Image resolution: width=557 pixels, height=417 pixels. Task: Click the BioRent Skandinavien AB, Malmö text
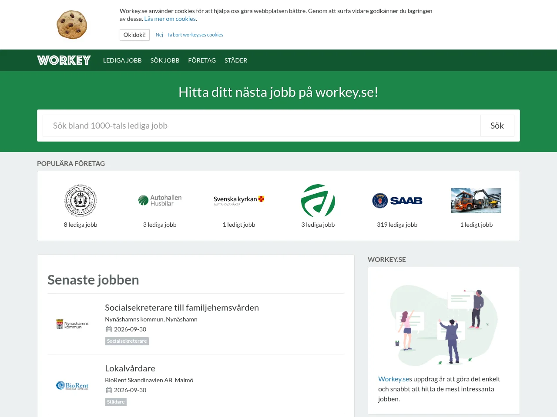[x=149, y=380]
